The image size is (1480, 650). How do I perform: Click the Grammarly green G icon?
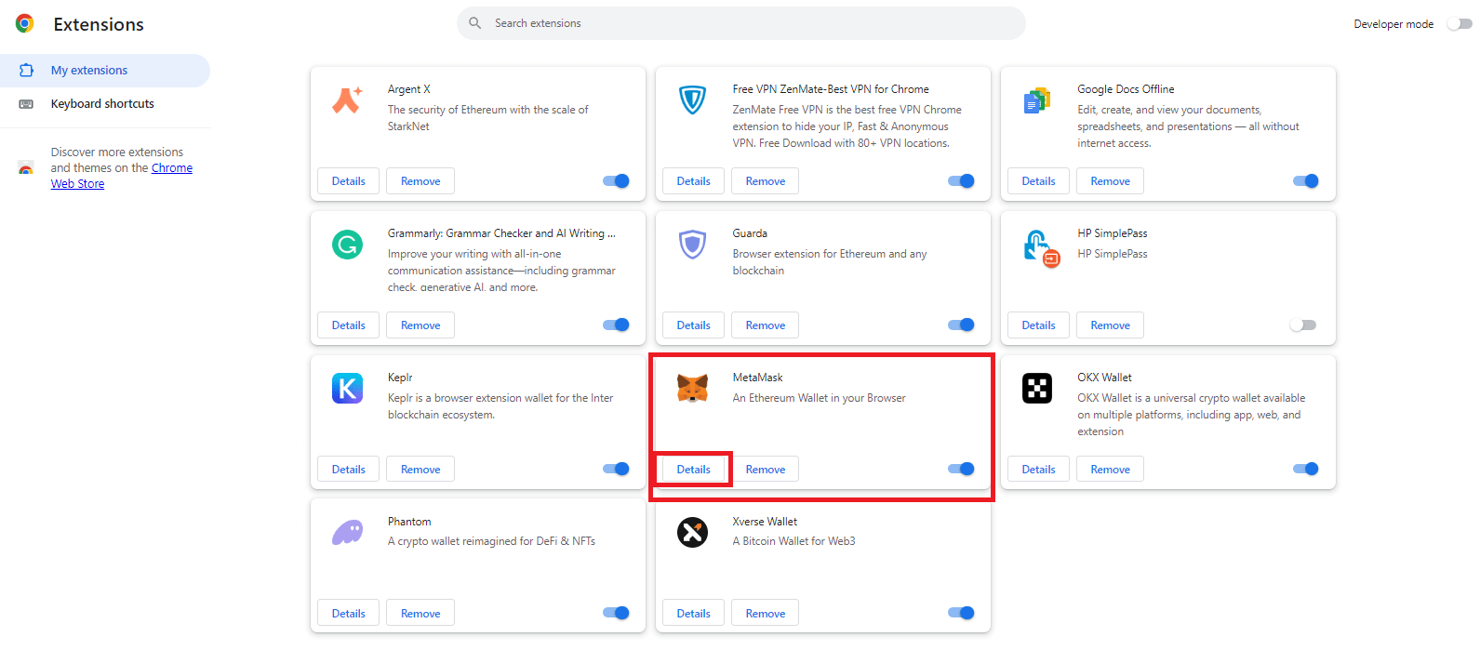(x=347, y=245)
